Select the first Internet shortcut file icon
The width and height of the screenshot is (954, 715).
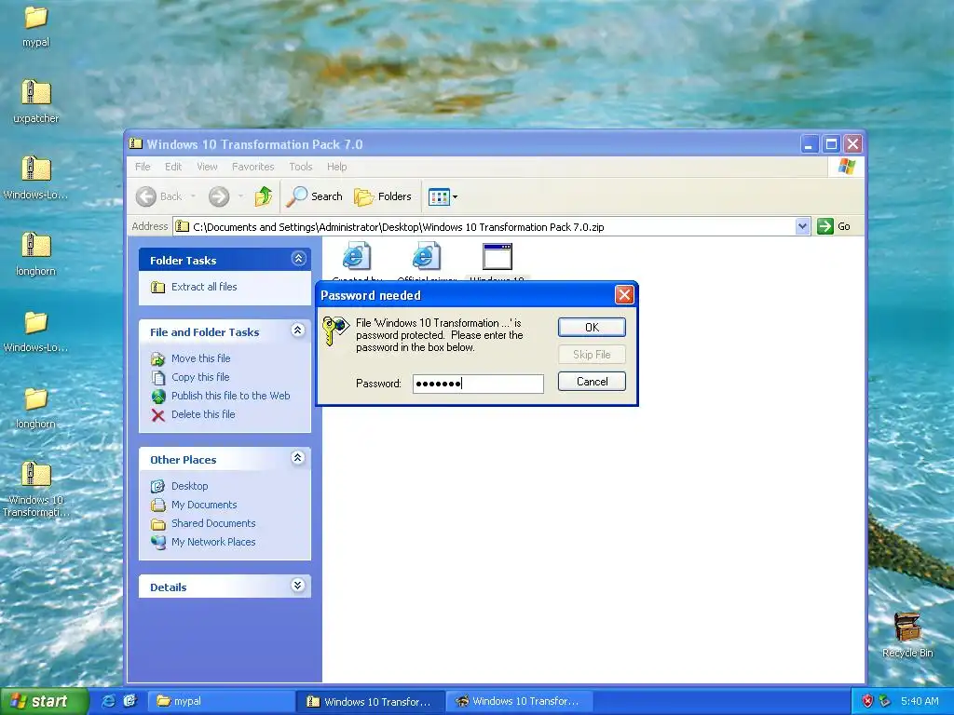point(357,255)
